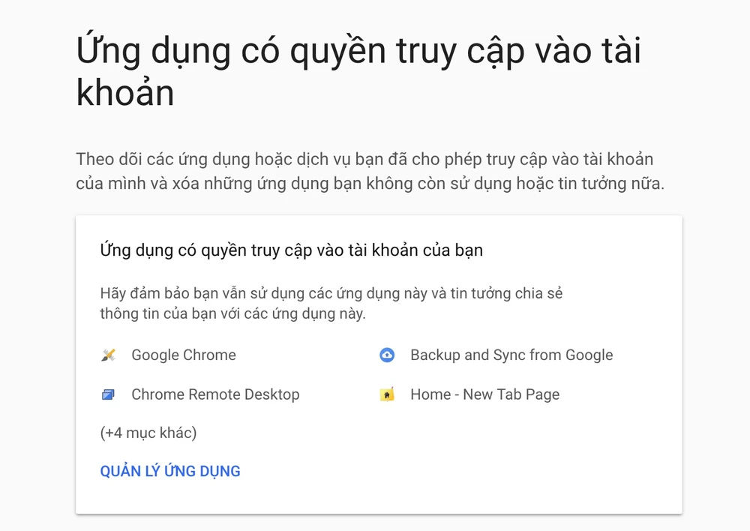Open the QUẢN LÝ ỨNG DỤNG link
Viewport: 750px width, 531px height.
[170, 471]
